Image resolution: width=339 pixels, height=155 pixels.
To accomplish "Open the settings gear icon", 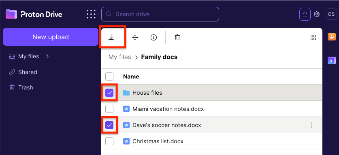I will click(x=317, y=14).
